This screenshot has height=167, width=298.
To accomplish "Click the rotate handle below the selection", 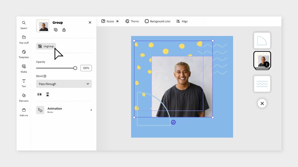I will 173,122.
